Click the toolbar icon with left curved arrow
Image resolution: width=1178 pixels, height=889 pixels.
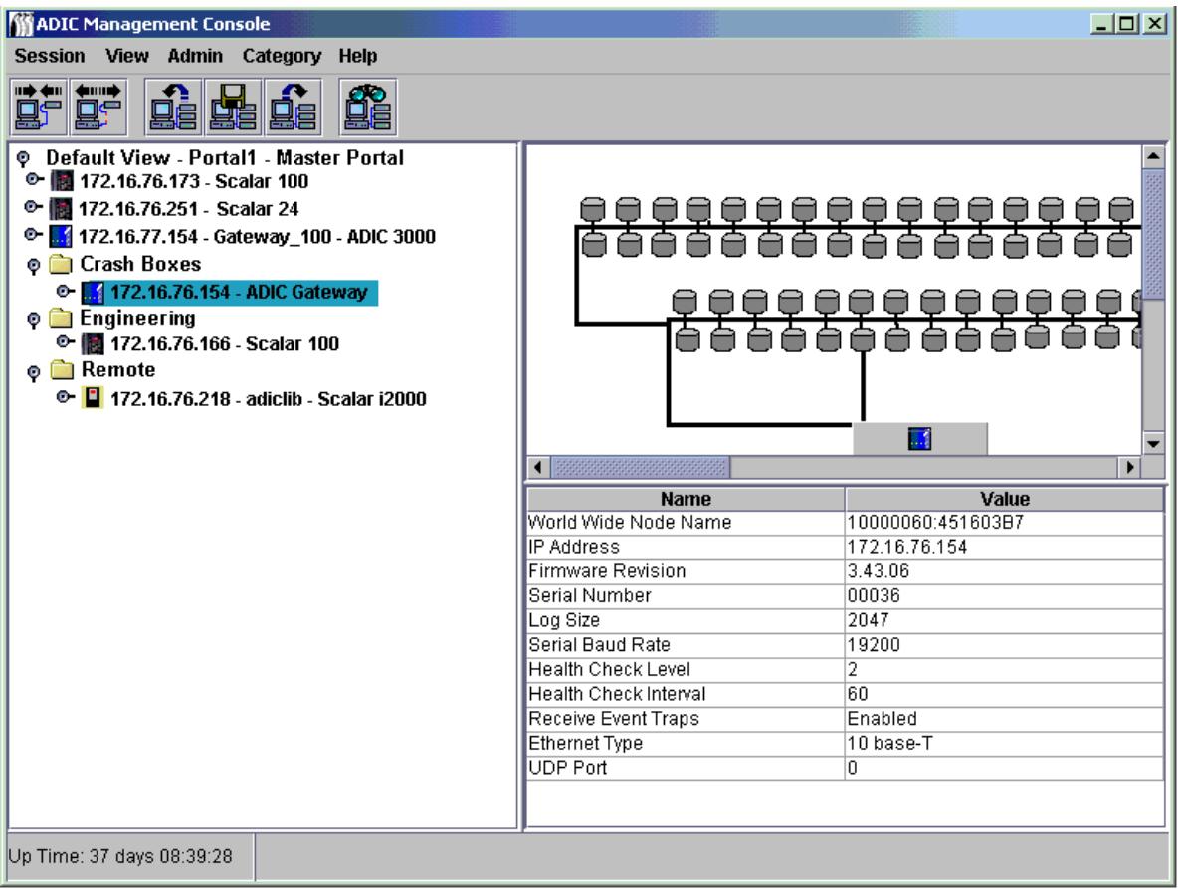(173, 107)
